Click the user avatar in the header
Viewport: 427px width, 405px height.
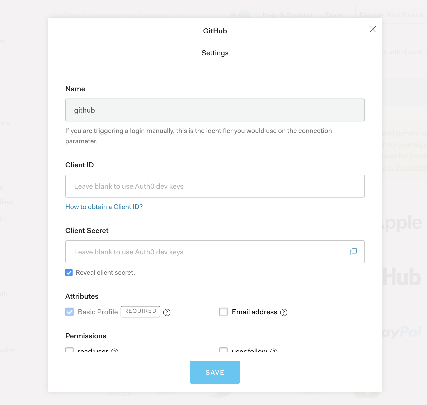[x=245, y=15]
